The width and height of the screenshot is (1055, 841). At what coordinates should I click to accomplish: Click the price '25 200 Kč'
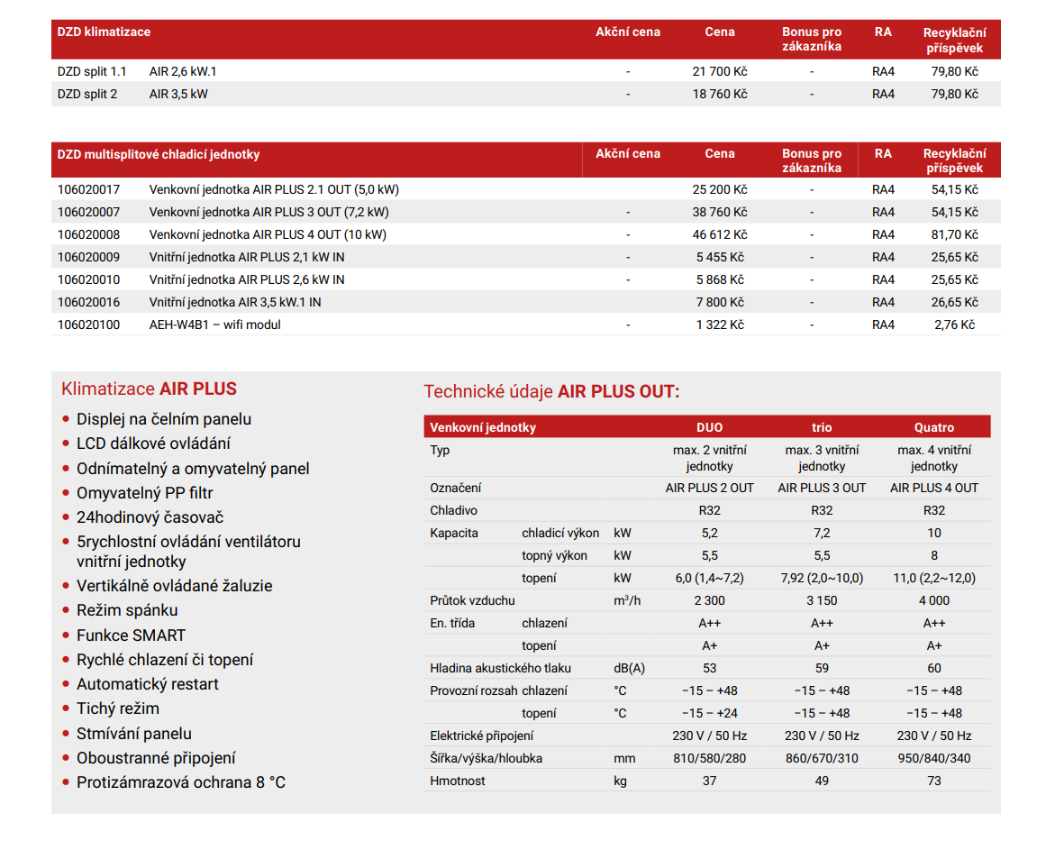pyautogui.click(x=719, y=190)
